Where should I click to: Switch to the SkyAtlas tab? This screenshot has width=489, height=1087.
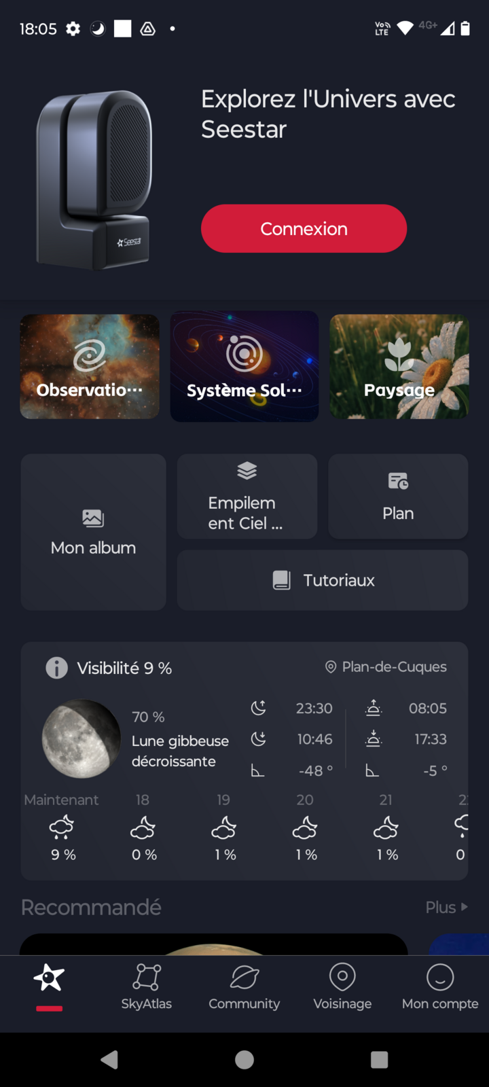(x=147, y=986)
